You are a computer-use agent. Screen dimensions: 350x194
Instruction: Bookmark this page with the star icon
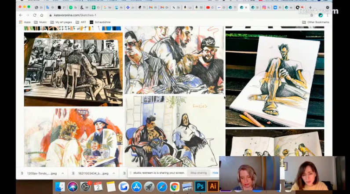(311, 15)
